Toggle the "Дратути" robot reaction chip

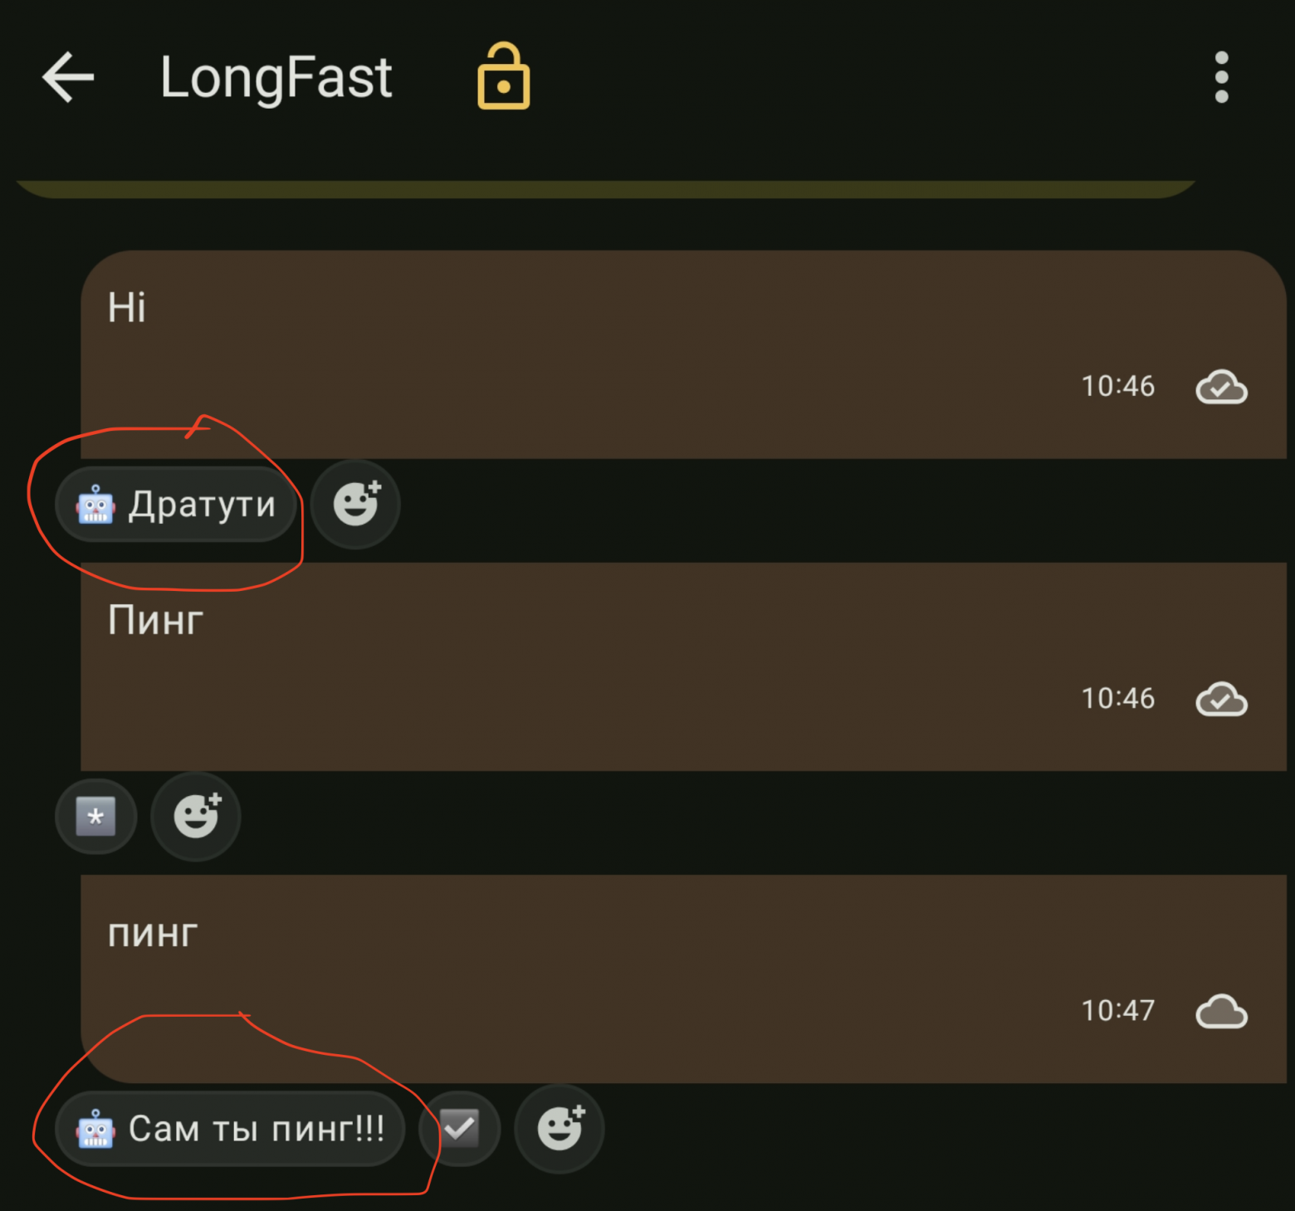[176, 505]
